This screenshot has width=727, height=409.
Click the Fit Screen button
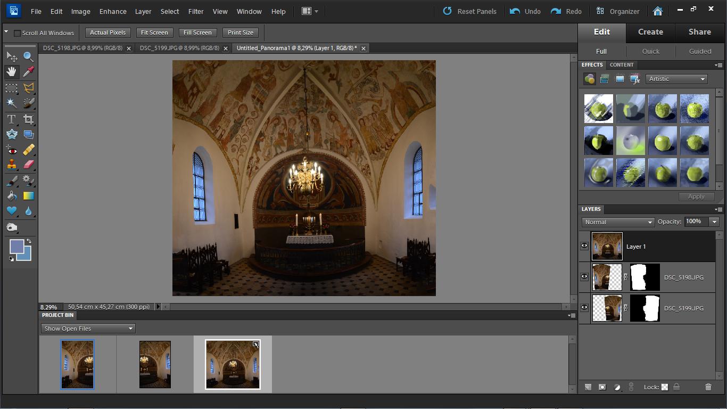[x=154, y=32]
